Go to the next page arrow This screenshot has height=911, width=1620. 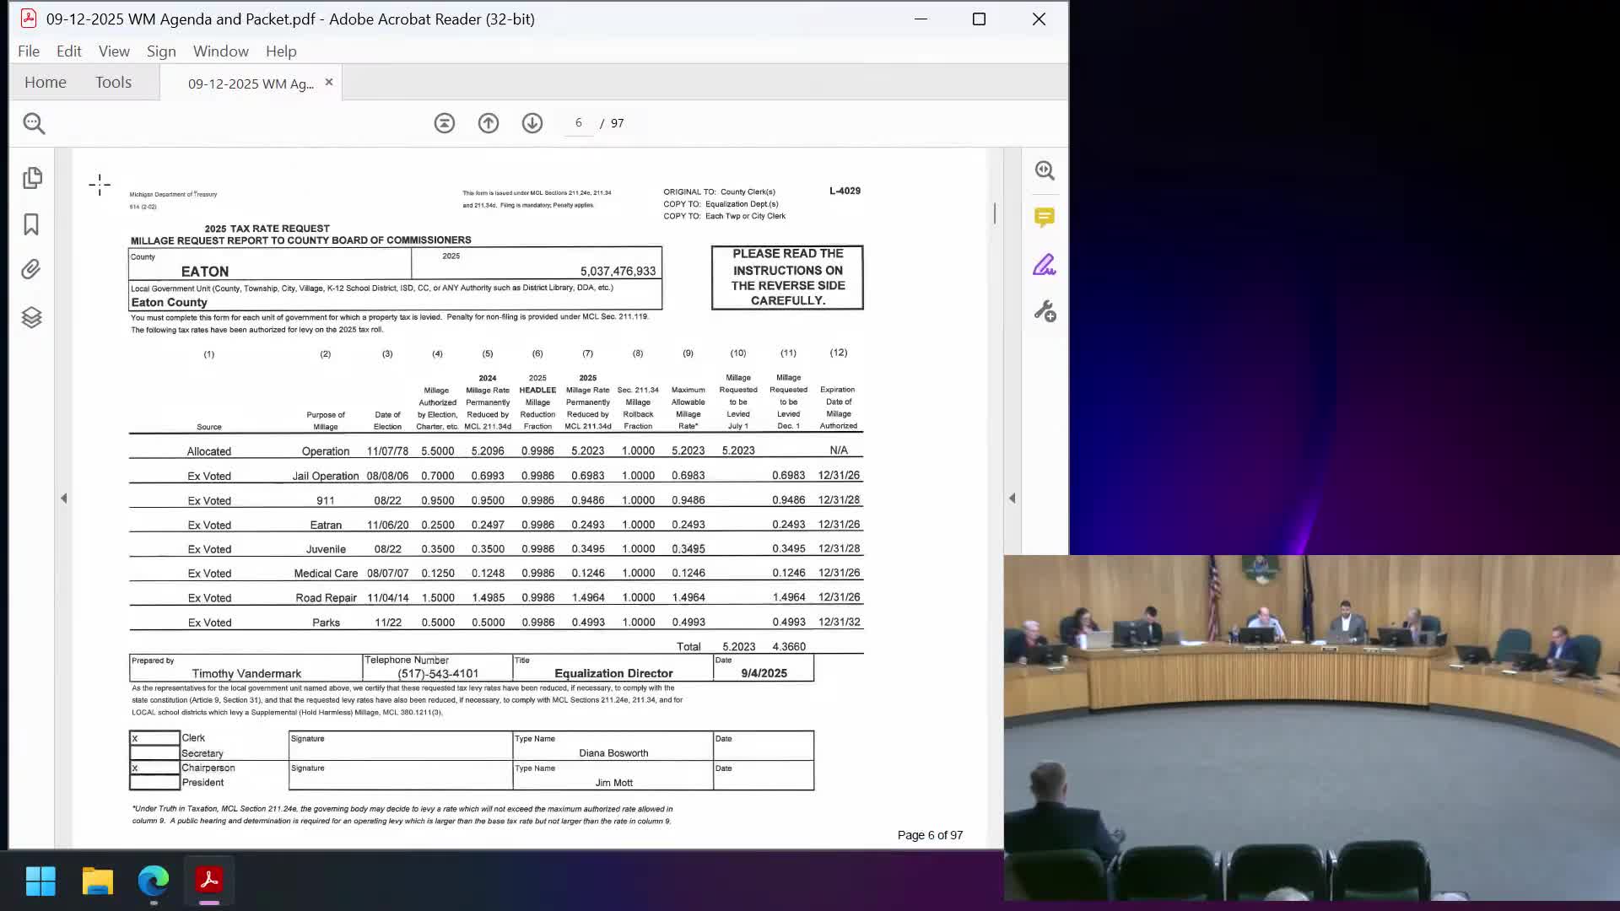pos(532,123)
